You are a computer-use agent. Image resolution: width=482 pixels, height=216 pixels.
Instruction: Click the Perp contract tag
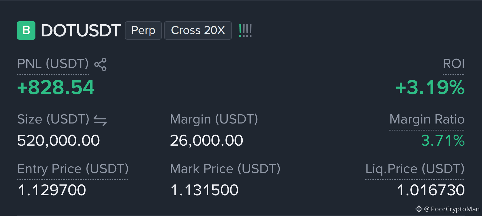click(x=143, y=30)
